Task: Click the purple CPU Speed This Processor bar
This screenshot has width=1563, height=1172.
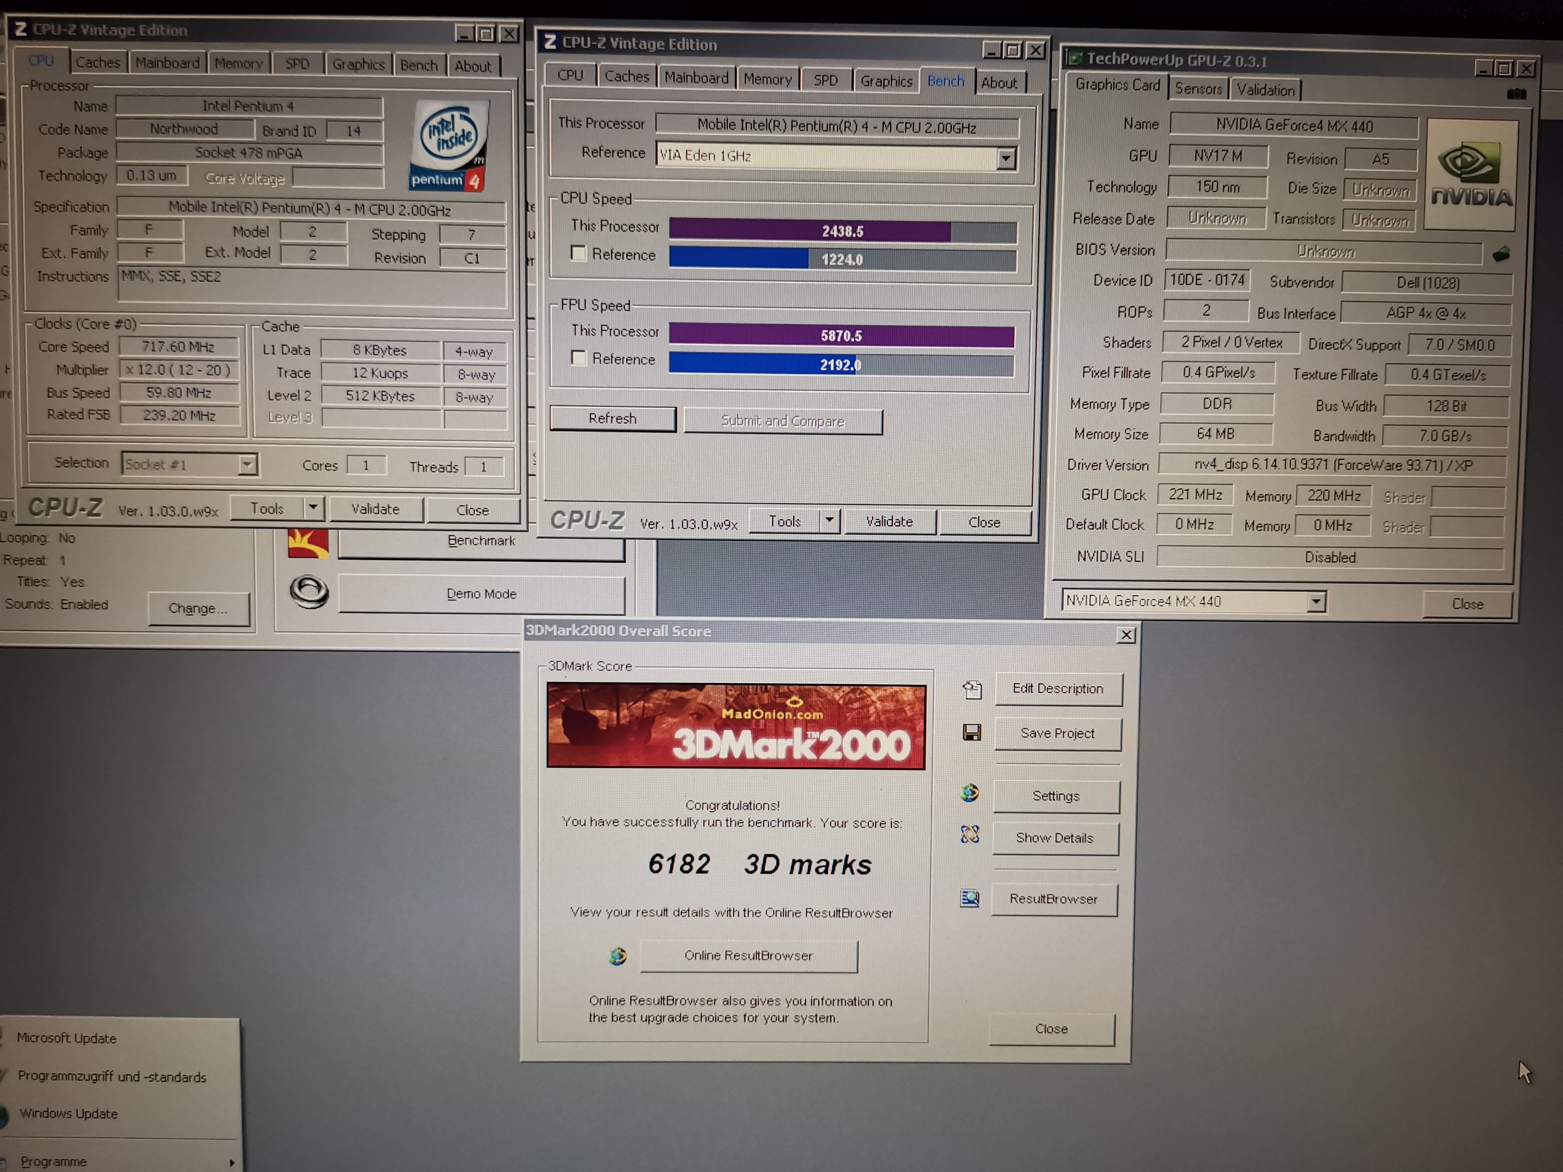Action: coord(810,231)
